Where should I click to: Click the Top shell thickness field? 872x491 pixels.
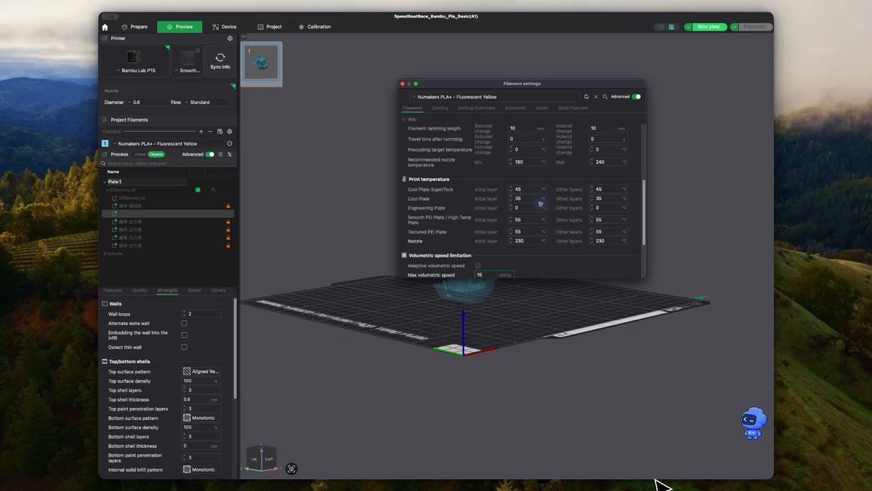[x=201, y=399]
